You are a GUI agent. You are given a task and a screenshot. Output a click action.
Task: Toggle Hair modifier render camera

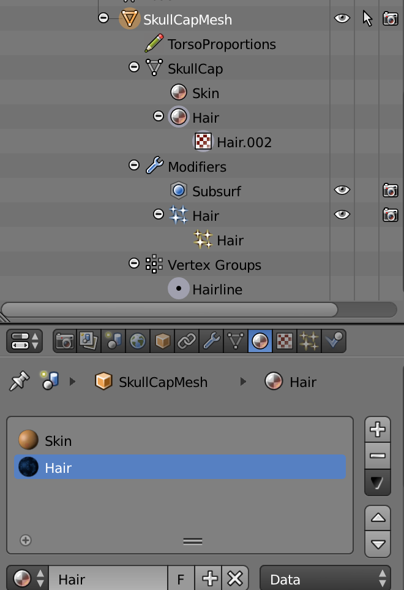click(x=391, y=215)
